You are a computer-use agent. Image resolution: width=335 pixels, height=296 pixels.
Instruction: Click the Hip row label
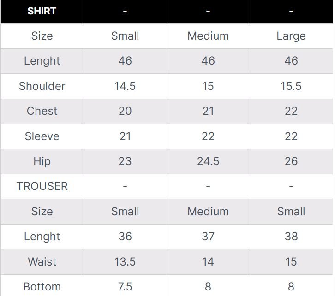42,161
